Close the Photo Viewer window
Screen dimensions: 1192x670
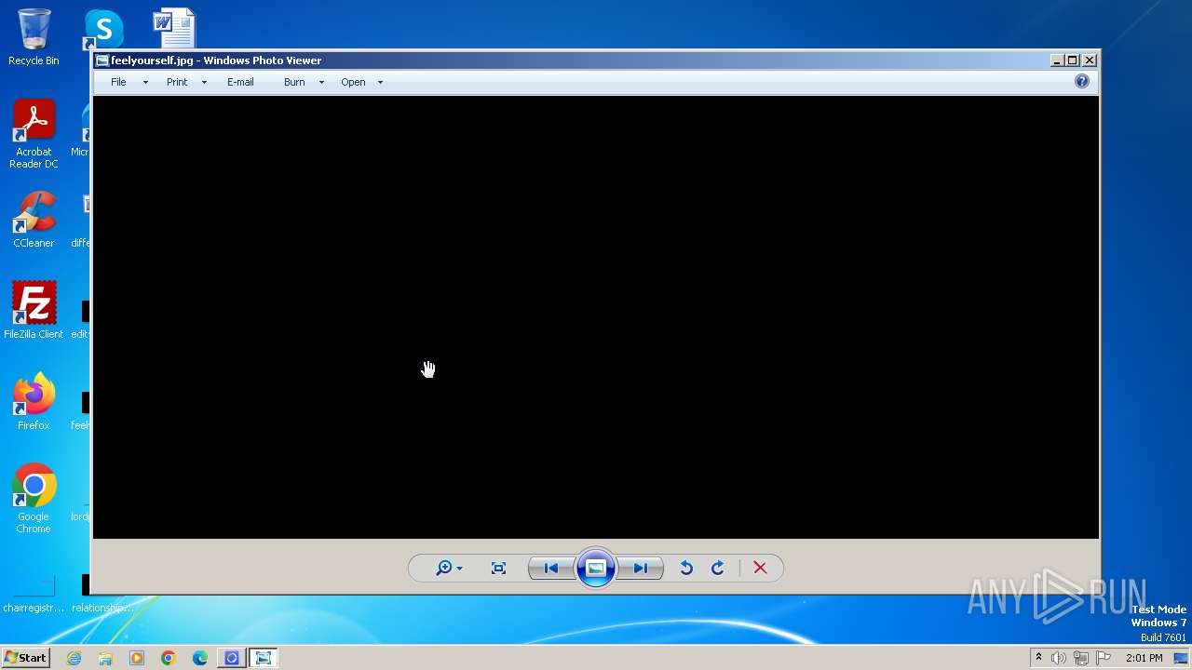(1089, 60)
